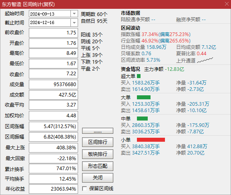231x195 pixels.
Task: Close the 区间统计 dialog with the X
Action: click(227, 4)
